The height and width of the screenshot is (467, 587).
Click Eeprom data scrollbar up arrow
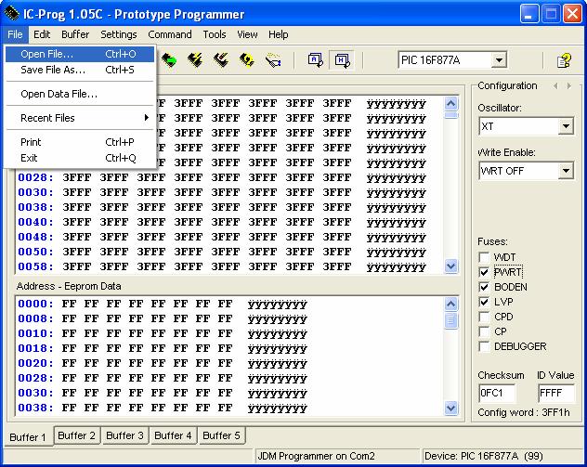tap(450, 304)
